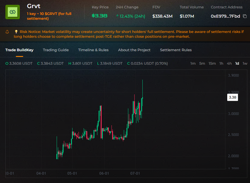Click the FDV column header
This screenshot has width=250, height=183.
156,7
